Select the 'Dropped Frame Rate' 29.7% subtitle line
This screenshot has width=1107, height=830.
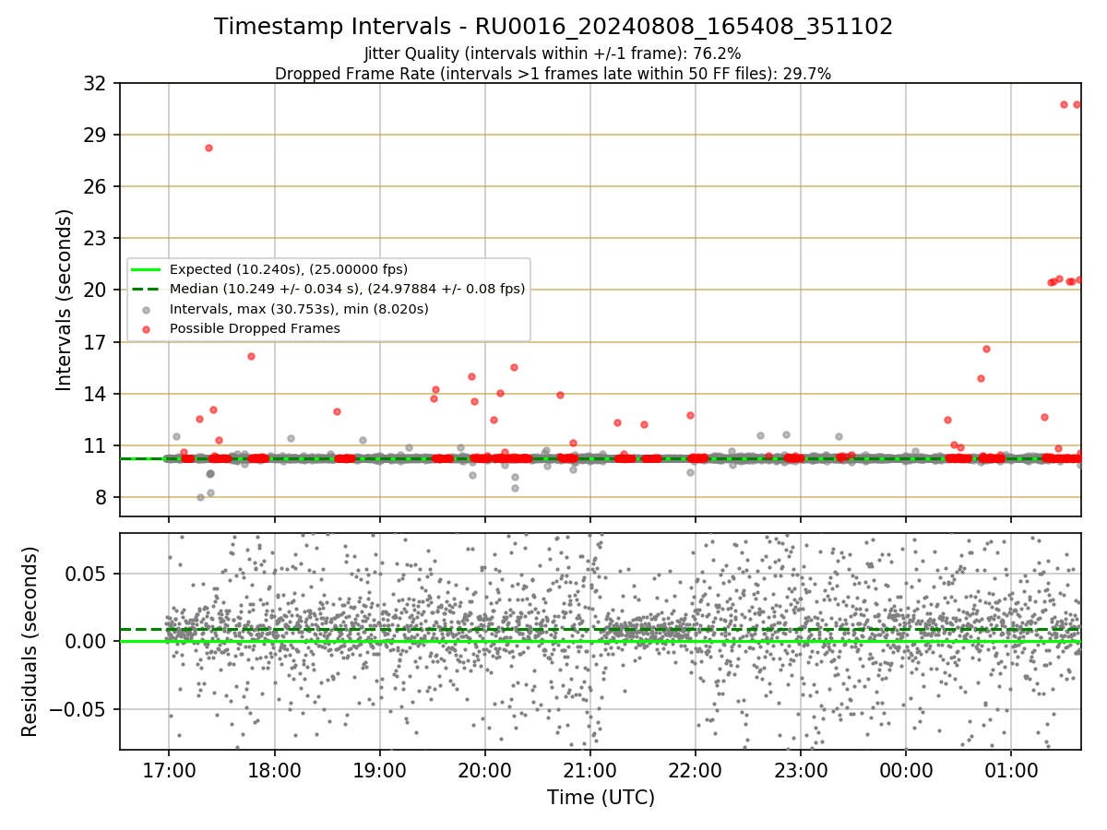tap(553, 74)
